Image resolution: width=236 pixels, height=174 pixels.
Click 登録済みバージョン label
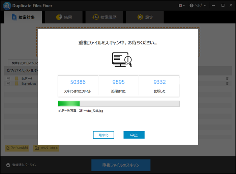(24, 165)
